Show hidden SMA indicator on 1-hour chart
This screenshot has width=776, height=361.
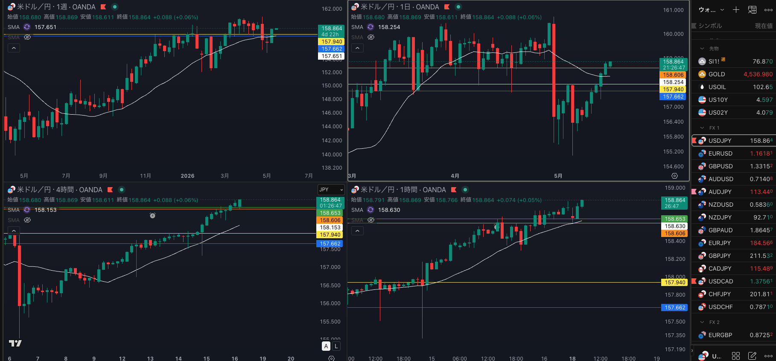tap(371, 220)
